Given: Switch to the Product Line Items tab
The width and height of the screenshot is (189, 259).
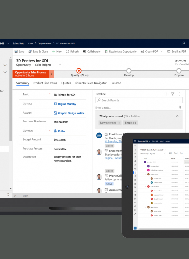Looking at the screenshot, I should click(45, 83).
